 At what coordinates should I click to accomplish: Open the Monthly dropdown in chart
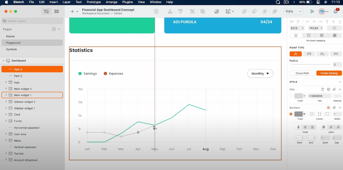pos(260,73)
